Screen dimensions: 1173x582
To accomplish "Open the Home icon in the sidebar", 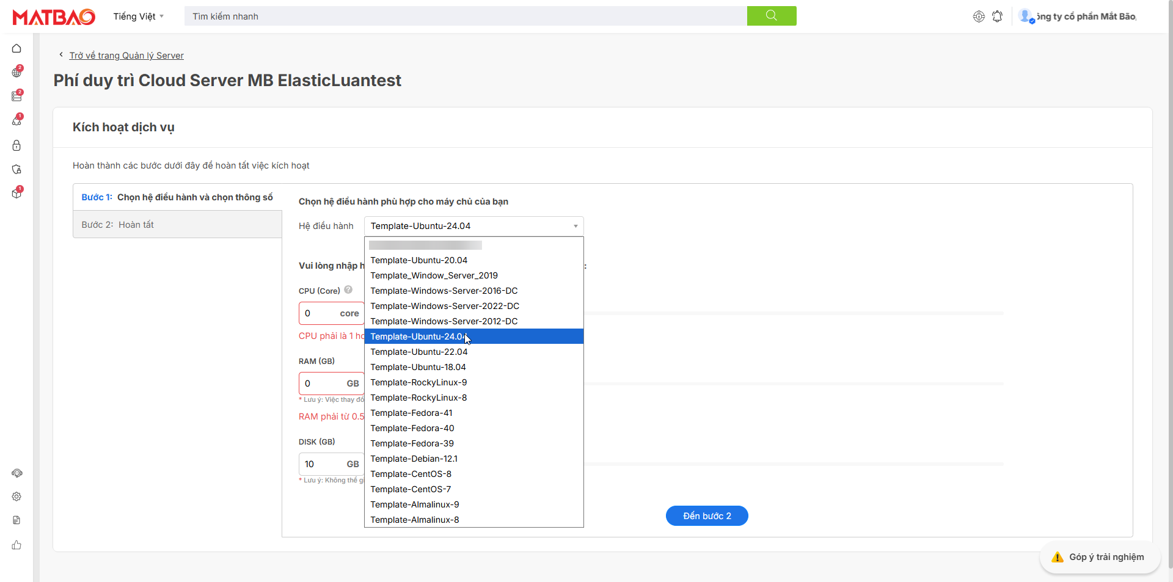I will (x=16, y=48).
